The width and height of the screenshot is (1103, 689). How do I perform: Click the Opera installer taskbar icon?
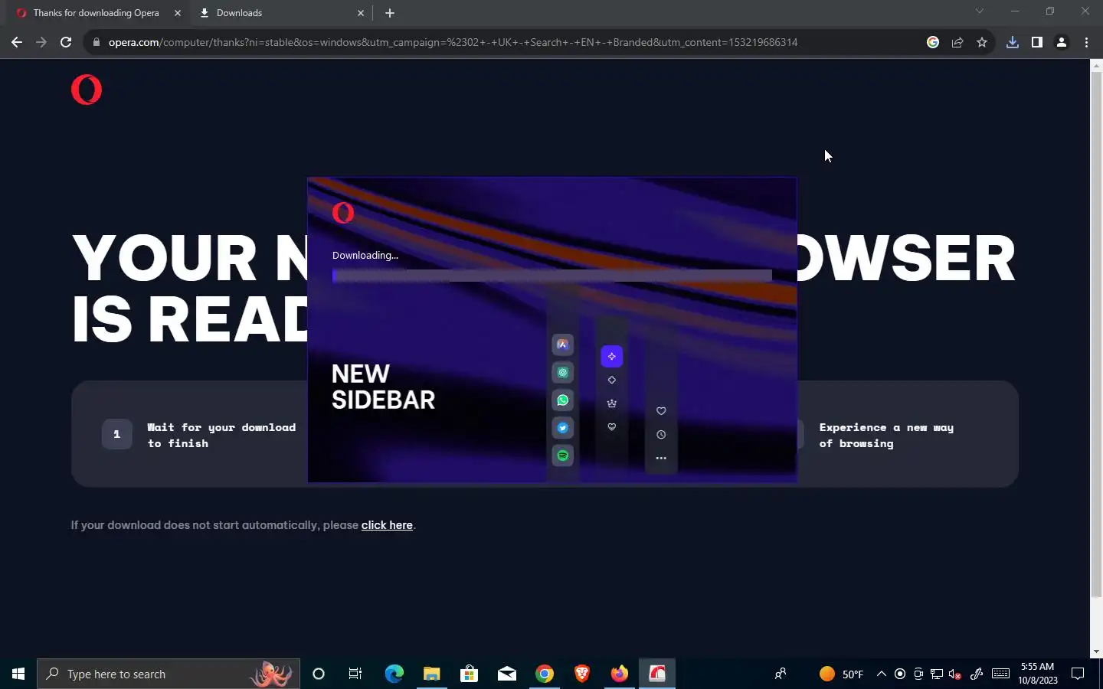coord(657,674)
